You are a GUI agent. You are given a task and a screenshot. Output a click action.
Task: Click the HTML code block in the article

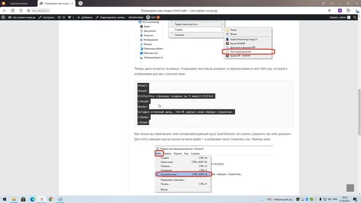214,104
